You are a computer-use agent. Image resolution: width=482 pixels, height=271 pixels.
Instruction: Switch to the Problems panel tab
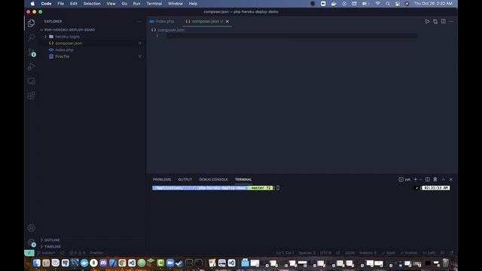coord(162,179)
